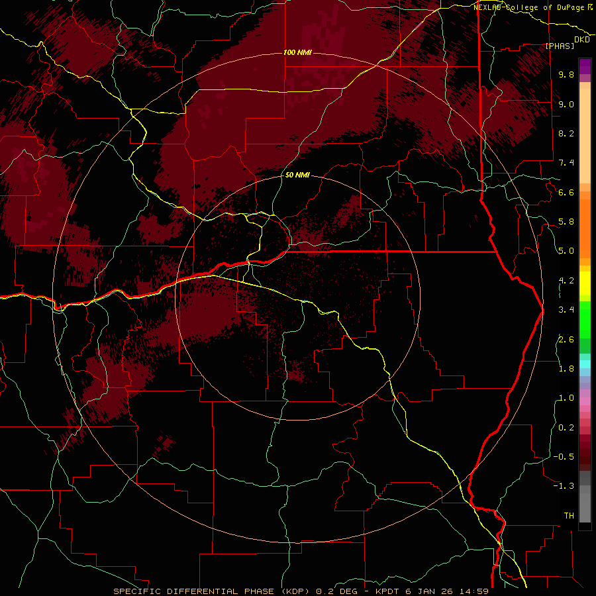Click the [PHAS] units label

click(560, 46)
